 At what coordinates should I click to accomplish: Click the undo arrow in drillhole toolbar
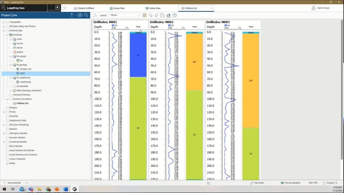tap(150, 15)
